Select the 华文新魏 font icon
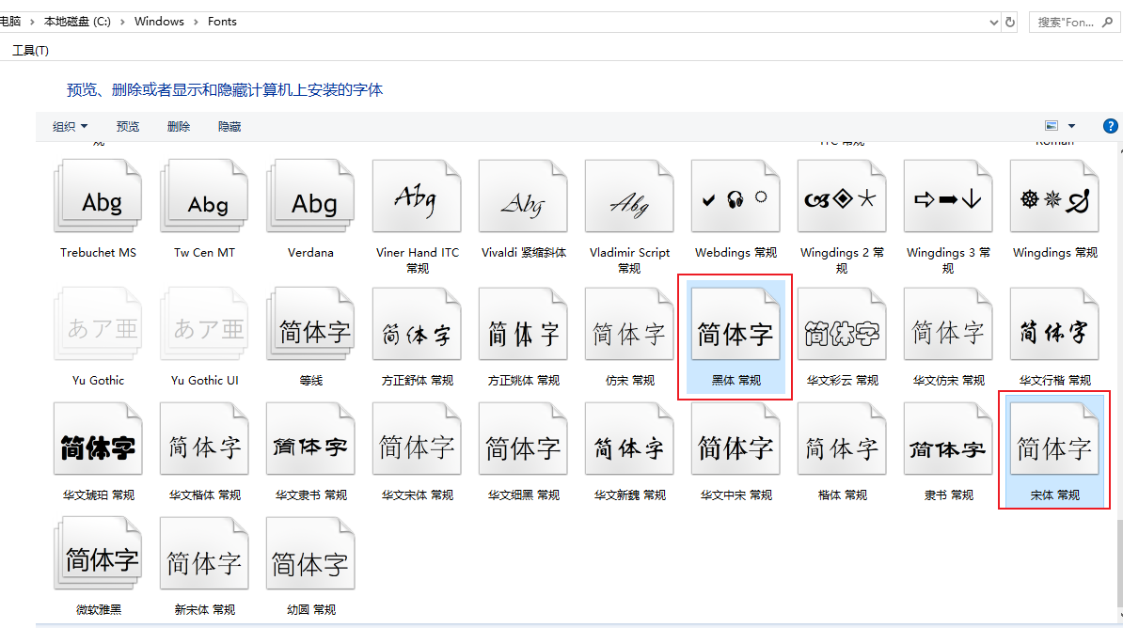The height and width of the screenshot is (628, 1123). (629, 439)
